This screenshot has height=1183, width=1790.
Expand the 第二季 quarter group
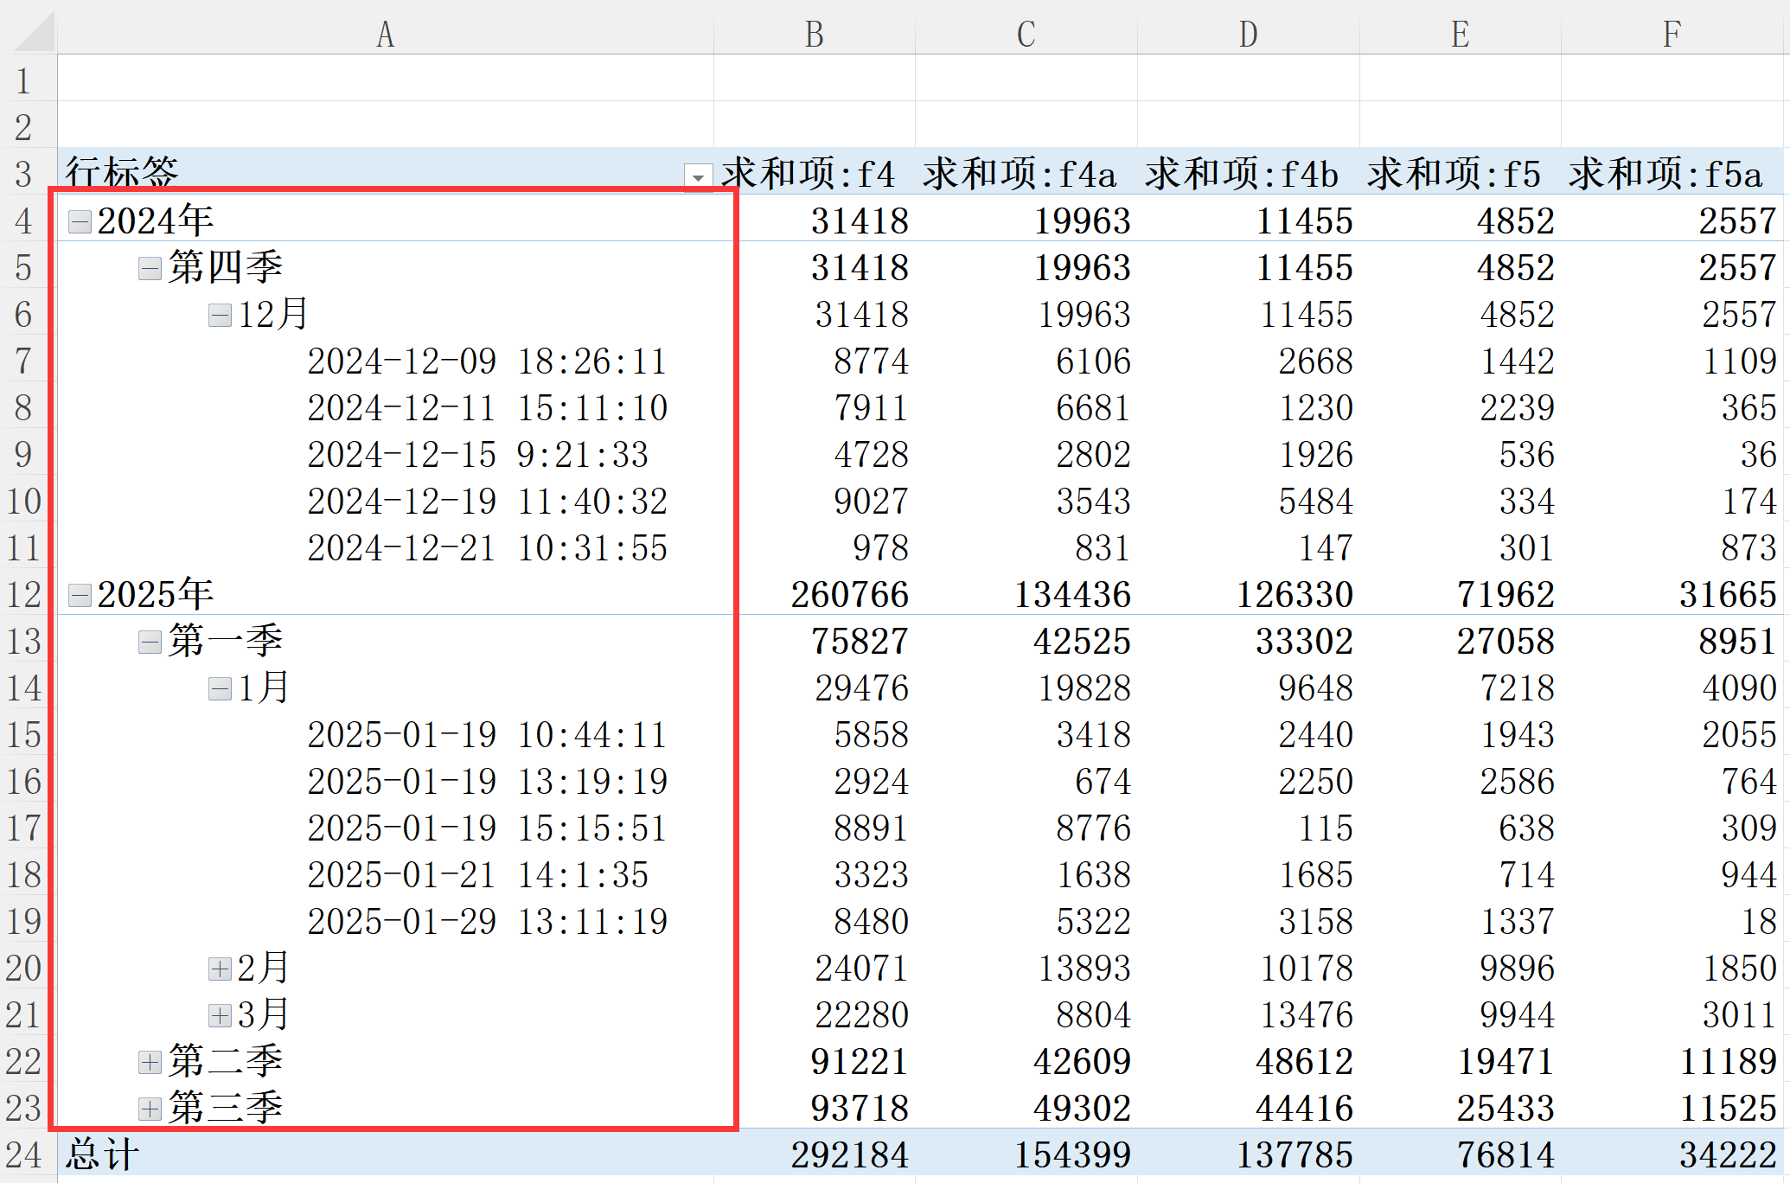(x=150, y=1063)
